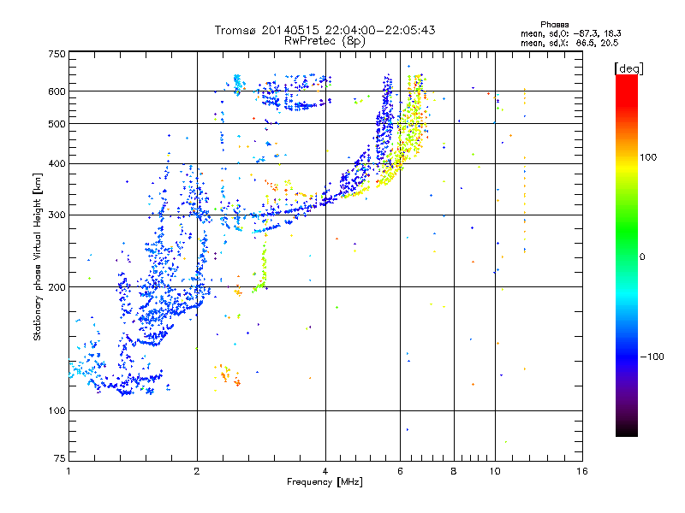Click the 'Phases' heading text
Screen dimensions: 685x513
(x=554, y=25)
